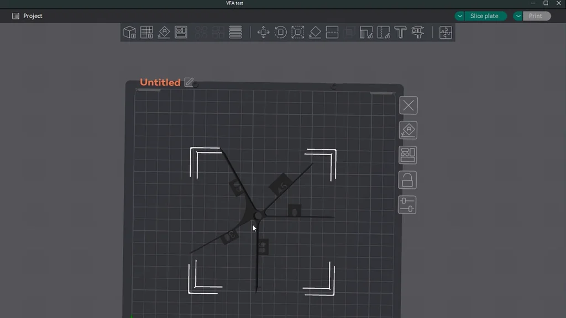This screenshot has width=566, height=318.
Task: Auto orient objects on this plate
Action: pos(408,130)
